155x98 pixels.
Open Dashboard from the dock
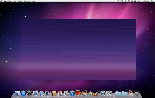29,93
